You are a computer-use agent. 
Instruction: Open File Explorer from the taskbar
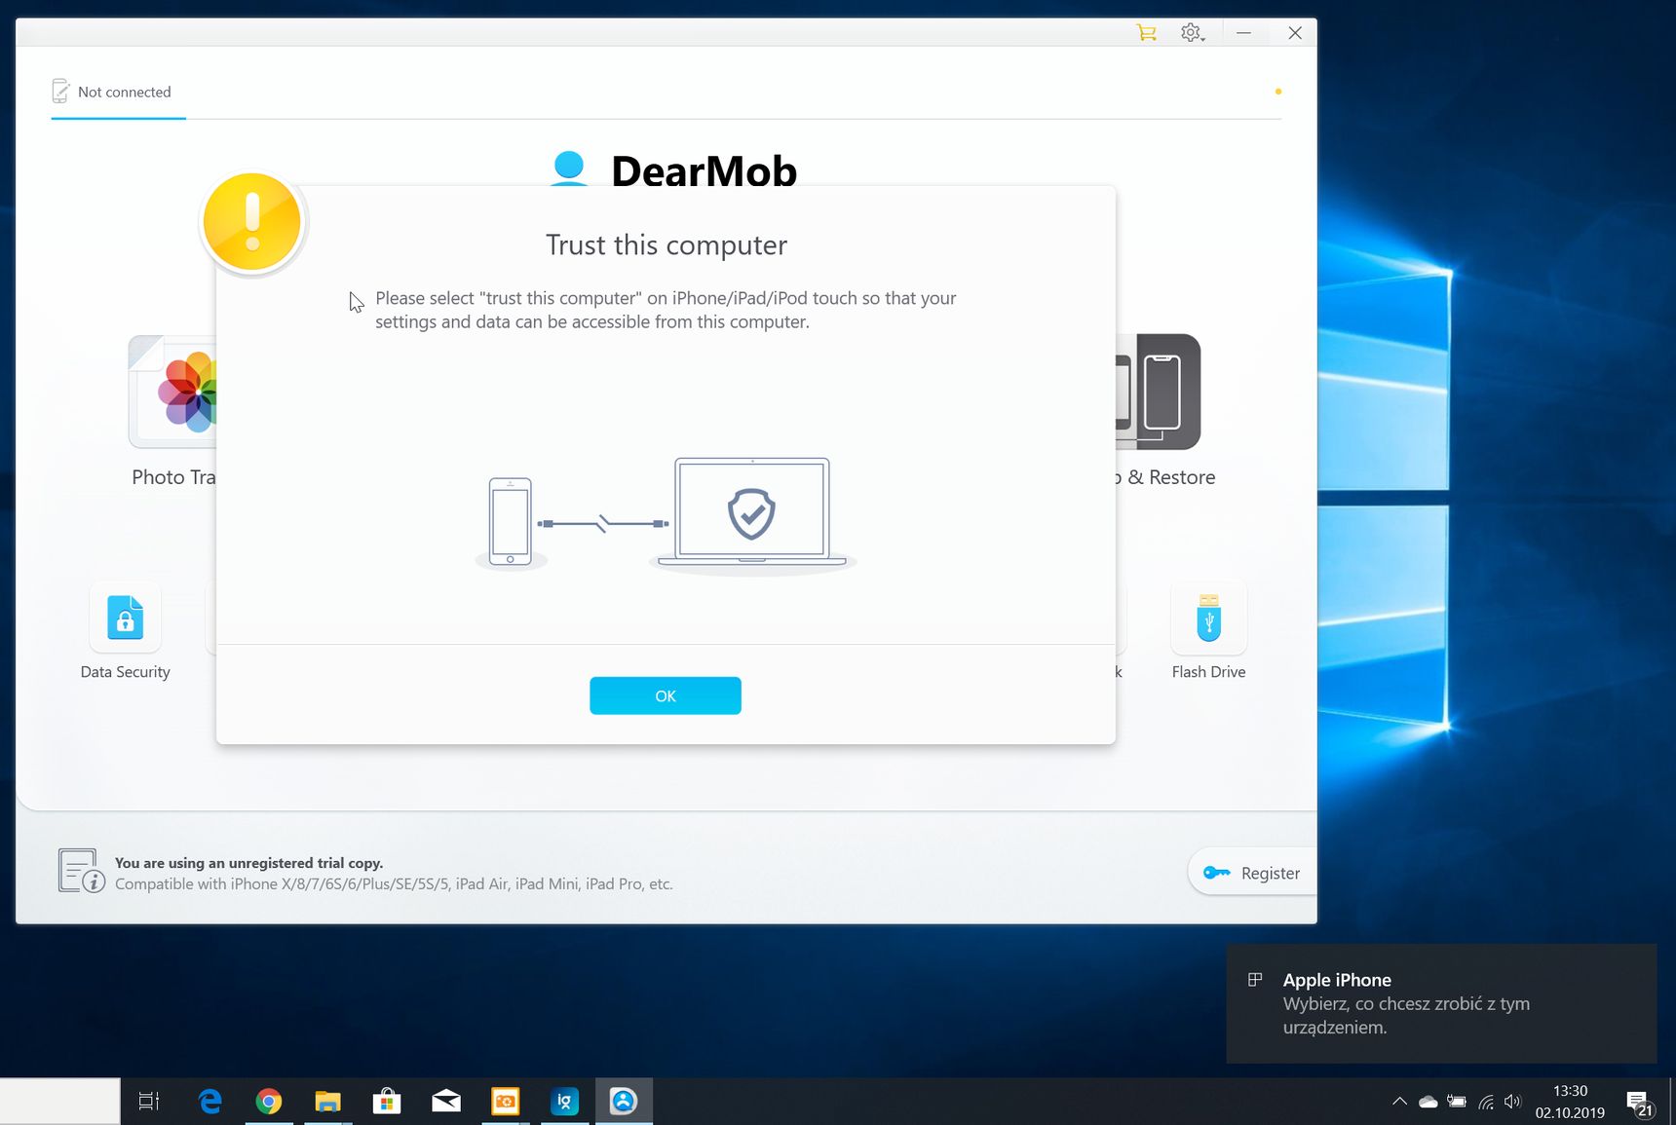(328, 1102)
